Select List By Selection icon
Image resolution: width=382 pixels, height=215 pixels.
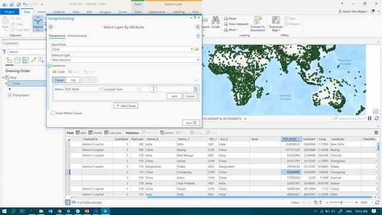pyautogui.click(x=25, y=60)
